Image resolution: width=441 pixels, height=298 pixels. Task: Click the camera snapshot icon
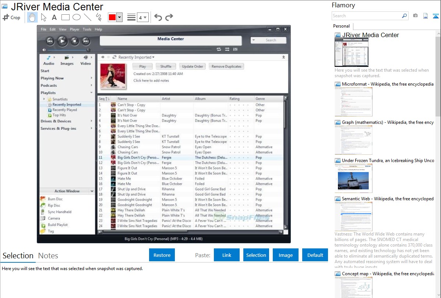tap(415, 16)
